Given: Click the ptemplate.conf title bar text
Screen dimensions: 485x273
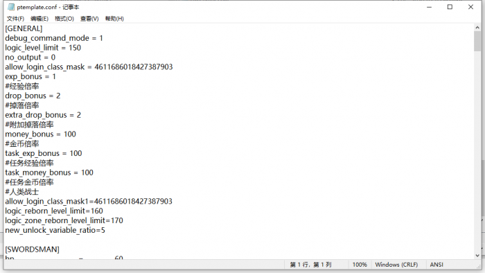Looking at the screenshot, I should pos(48,7).
